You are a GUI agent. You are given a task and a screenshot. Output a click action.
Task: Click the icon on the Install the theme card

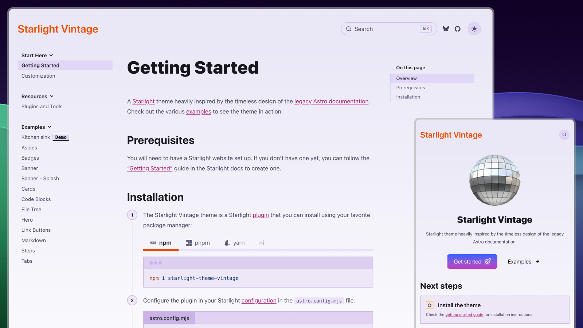click(x=430, y=305)
